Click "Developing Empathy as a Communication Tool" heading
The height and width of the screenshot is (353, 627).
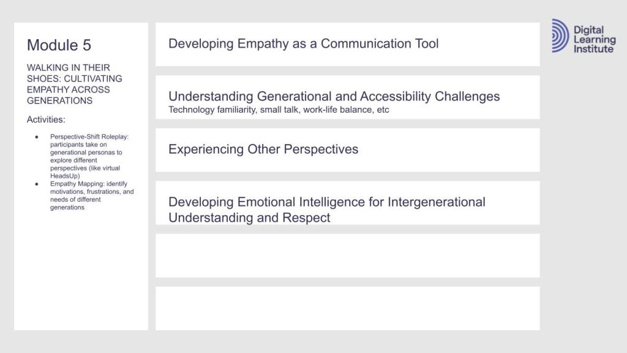pyautogui.click(x=303, y=44)
